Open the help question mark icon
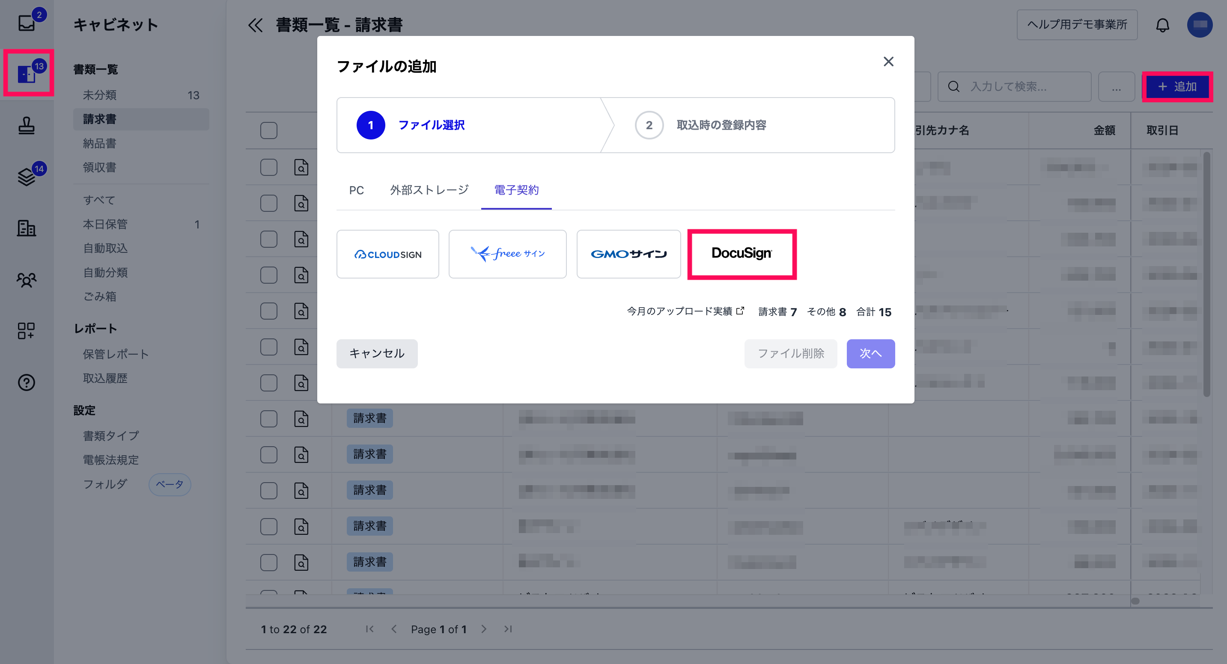The image size is (1227, 664). tap(27, 382)
